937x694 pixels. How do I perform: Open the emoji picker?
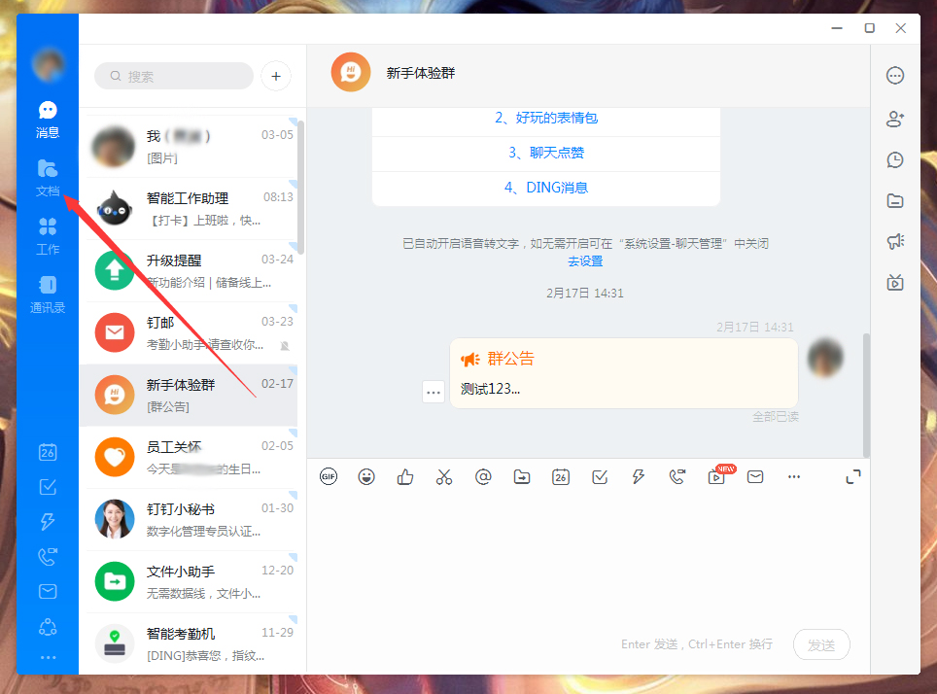366,476
